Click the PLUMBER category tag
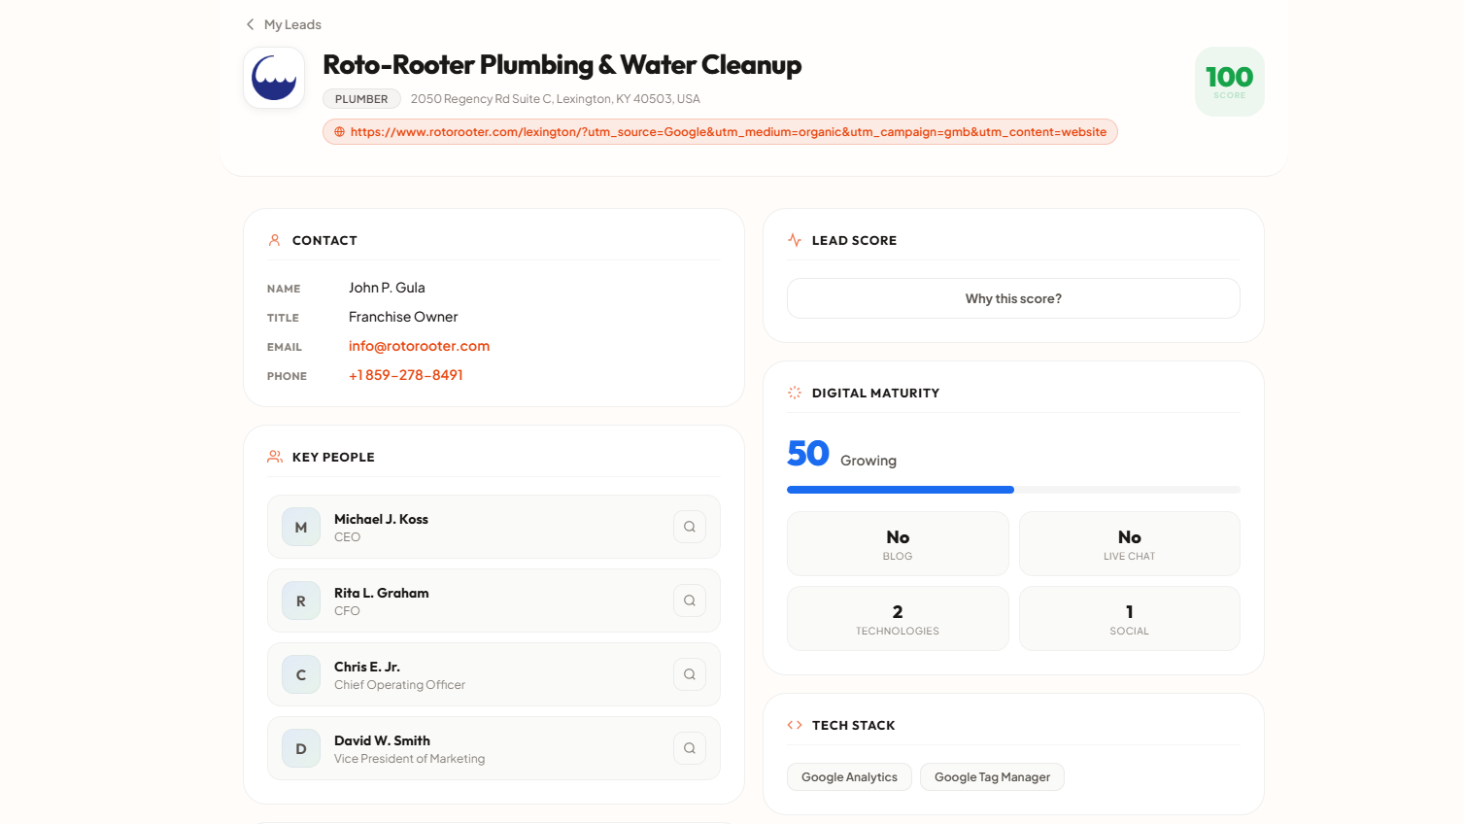The height and width of the screenshot is (824, 1464). click(361, 99)
